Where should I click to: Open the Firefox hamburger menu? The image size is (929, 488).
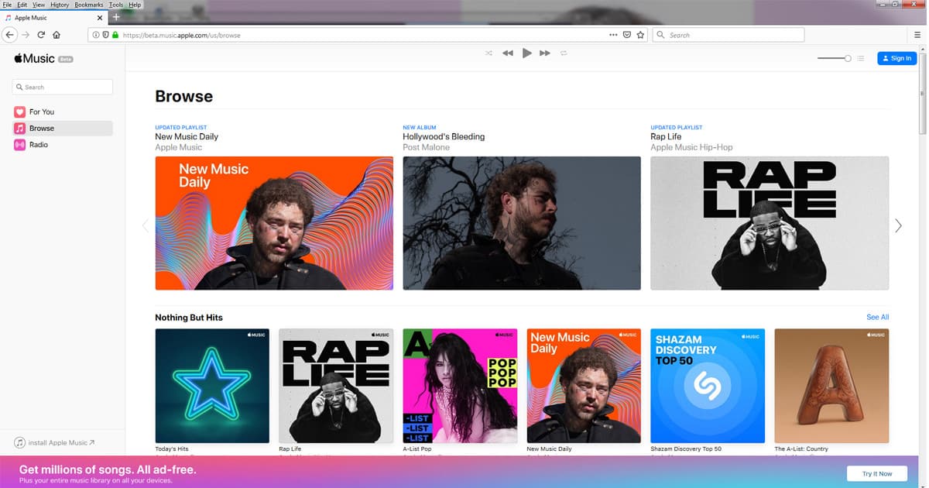[x=917, y=35]
